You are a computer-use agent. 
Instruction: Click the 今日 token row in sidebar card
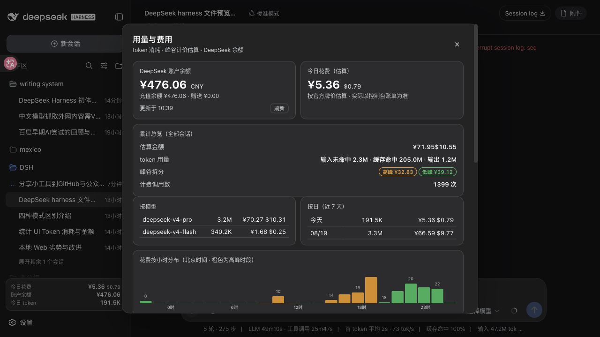[65, 303]
